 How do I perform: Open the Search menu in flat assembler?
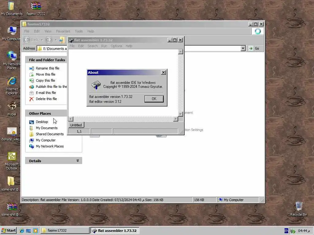tap(93, 46)
